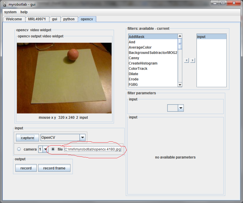Click the left arrow to remove filter
The height and width of the screenshot is (203, 243).
pyautogui.click(x=186, y=60)
